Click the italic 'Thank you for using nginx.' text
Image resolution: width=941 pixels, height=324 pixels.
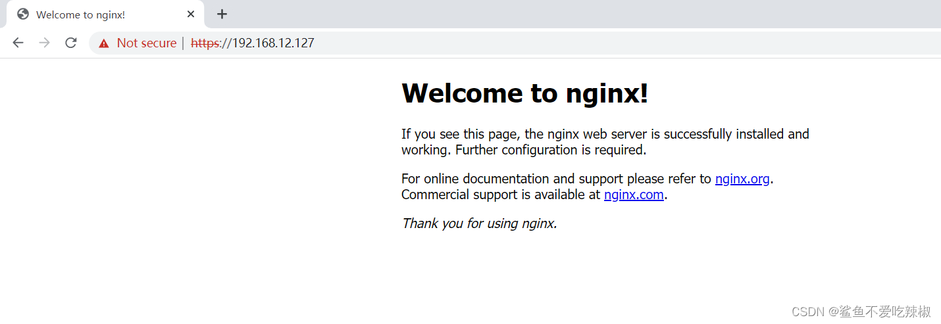(479, 223)
